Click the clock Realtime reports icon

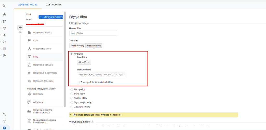point(4,28)
